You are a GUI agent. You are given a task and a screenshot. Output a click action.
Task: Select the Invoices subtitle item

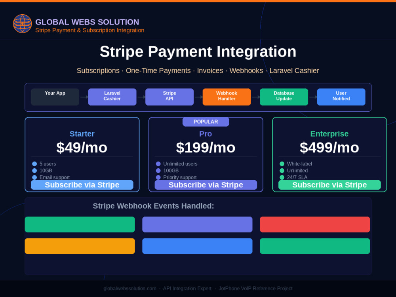point(210,71)
